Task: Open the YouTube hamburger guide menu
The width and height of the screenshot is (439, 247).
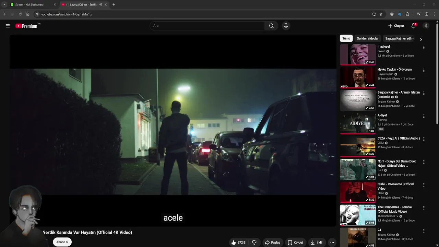Action: (x=8, y=26)
